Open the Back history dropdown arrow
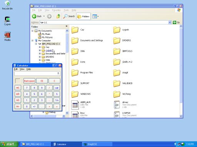Image resolution: width=197 pixels, height=147 pixels. point(44,16)
